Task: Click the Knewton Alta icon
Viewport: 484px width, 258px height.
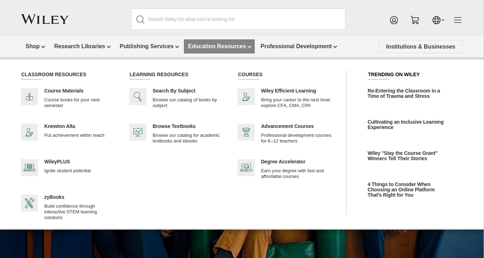Action: 29,132
